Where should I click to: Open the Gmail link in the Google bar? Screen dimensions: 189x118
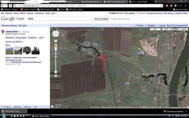[47, 13]
